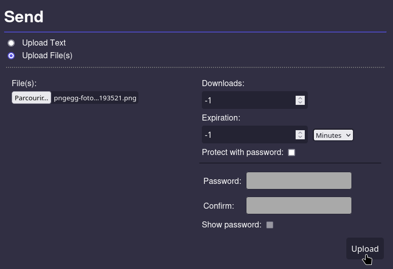Click the Password: label text
393x269 pixels.
[222, 181]
